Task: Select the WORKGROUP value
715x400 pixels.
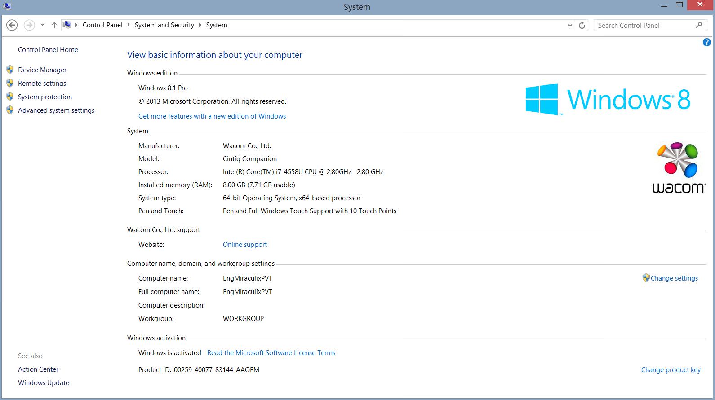Action: pyautogui.click(x=243, y=319)
